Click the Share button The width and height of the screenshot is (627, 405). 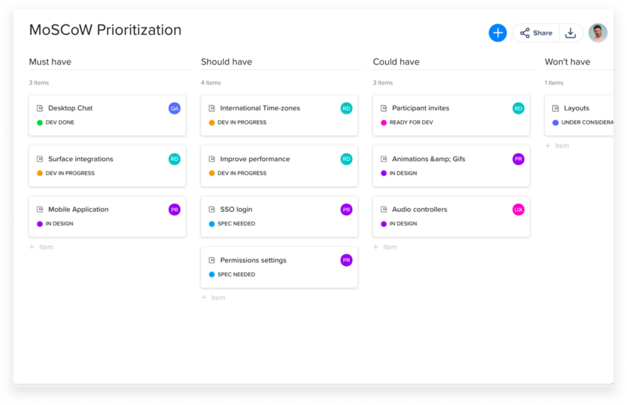[x=536, y=33]
